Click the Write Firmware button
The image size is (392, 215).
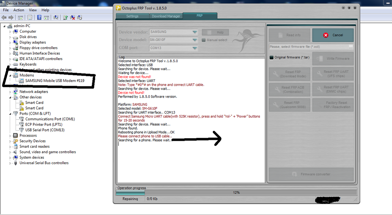333,59
